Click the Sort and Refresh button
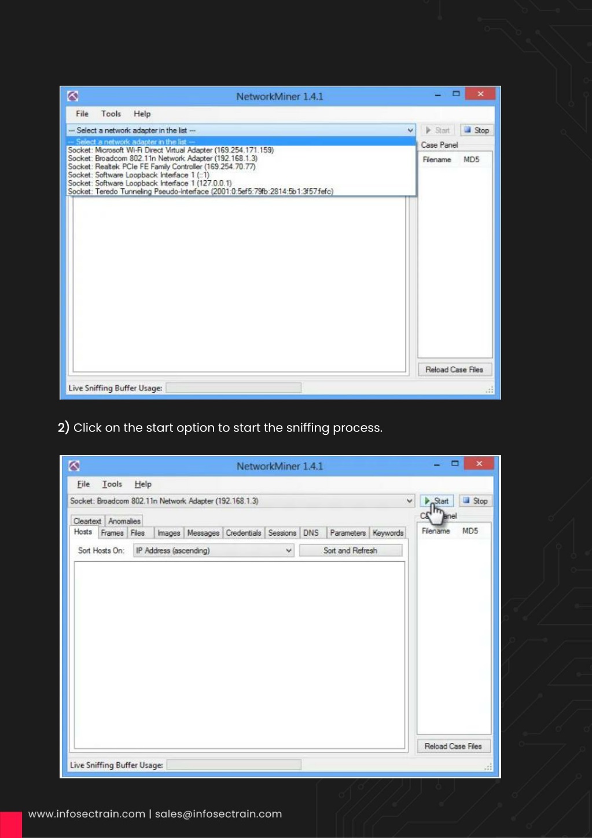592x838 pixels. pyautogui.click(x=351, y=550)
